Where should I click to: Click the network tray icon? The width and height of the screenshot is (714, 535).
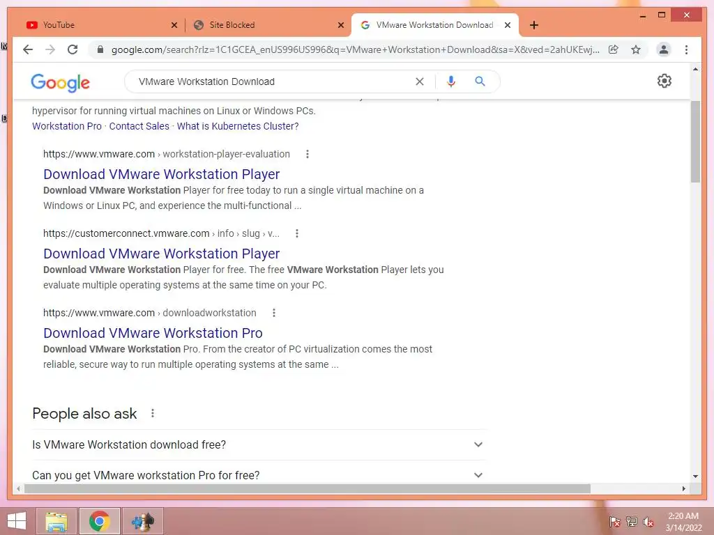click(632, 521)
